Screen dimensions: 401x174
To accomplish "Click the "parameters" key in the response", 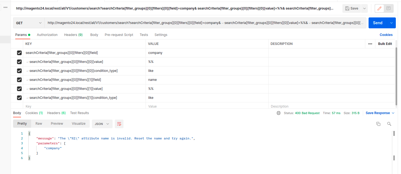I will (x=48, y=143).
